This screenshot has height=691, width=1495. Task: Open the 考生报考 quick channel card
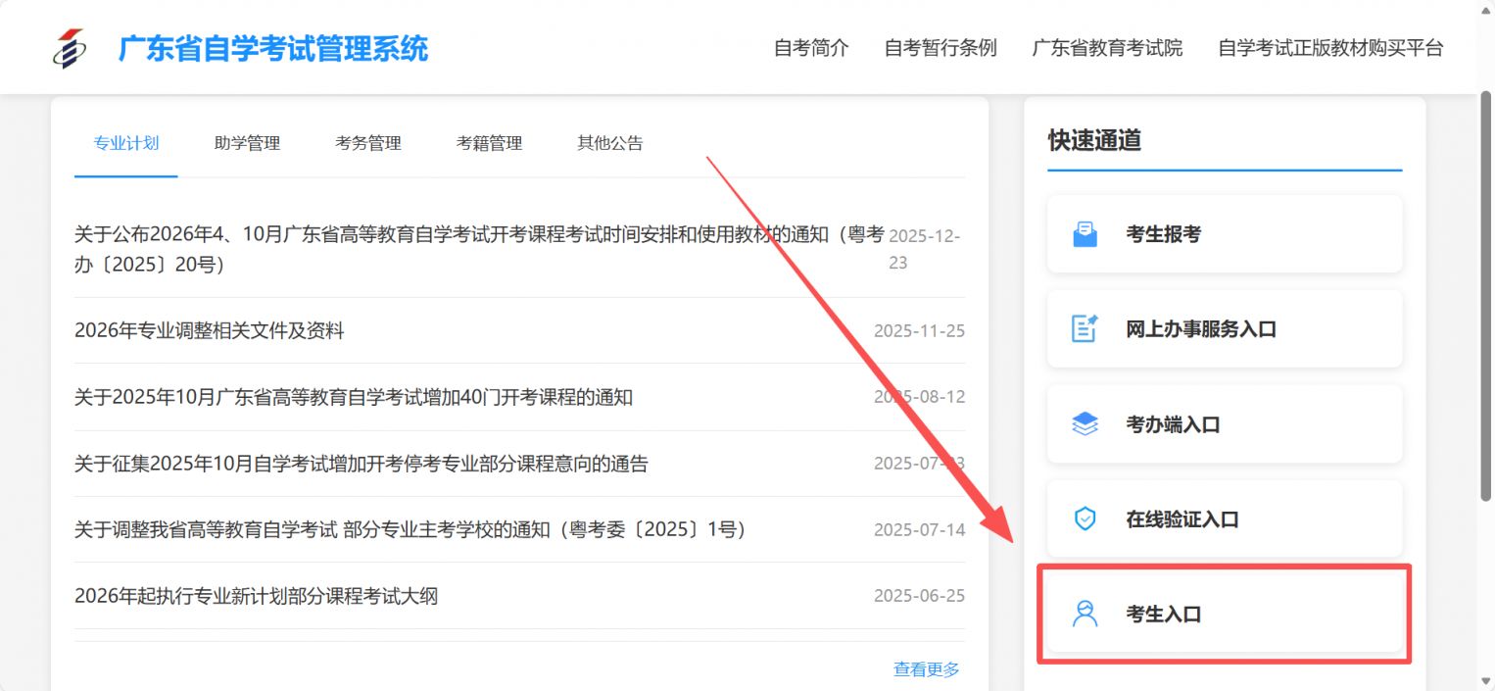click(x=1225, y=234)
